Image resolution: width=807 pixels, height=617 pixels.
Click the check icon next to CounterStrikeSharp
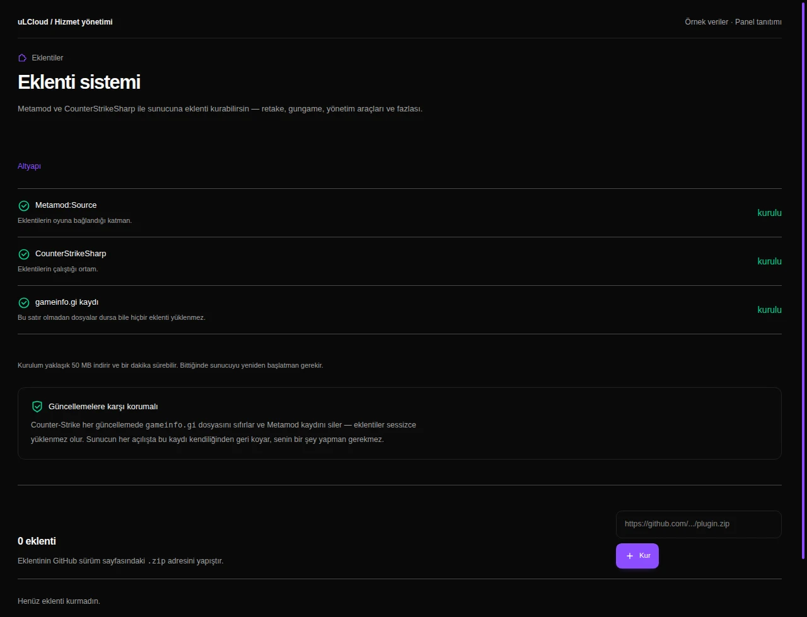click(24, 254)
